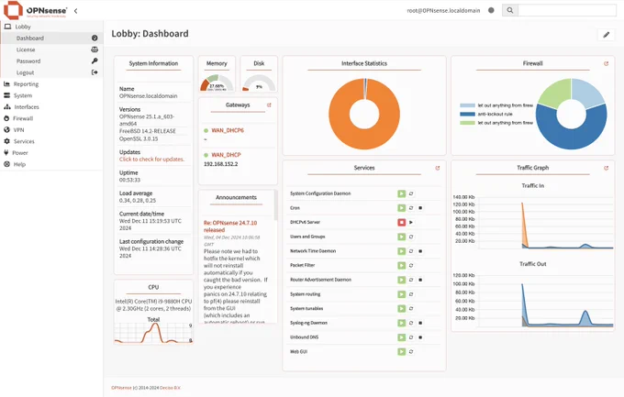Expand the Firewall menu in the sidebar
This screenshot has width=624, height=397.
click(51, 118)
